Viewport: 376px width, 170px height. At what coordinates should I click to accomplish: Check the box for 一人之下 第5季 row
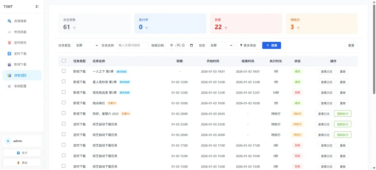64,71
